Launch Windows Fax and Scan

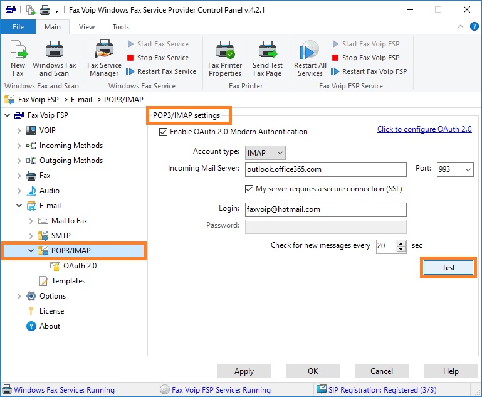tap(55, 58)
